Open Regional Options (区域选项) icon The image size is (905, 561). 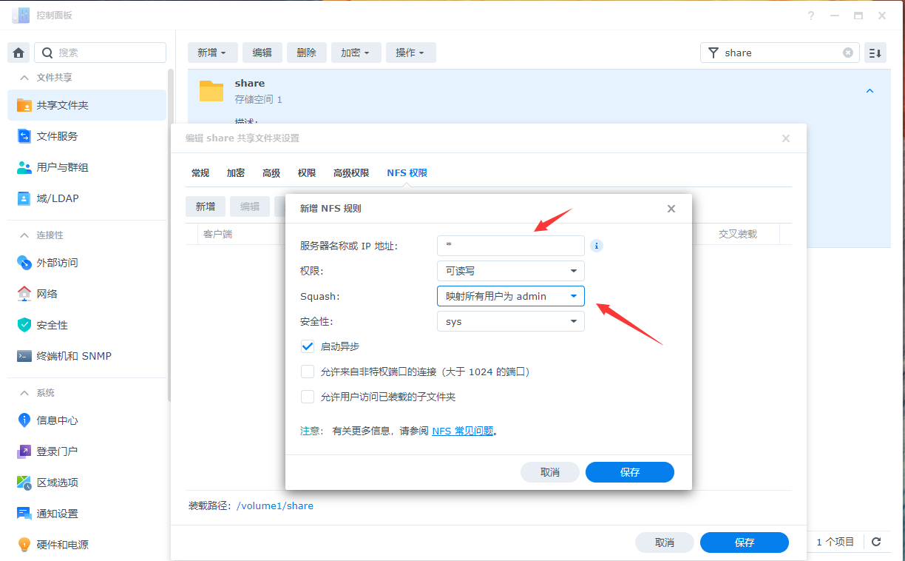coord(24,483)
